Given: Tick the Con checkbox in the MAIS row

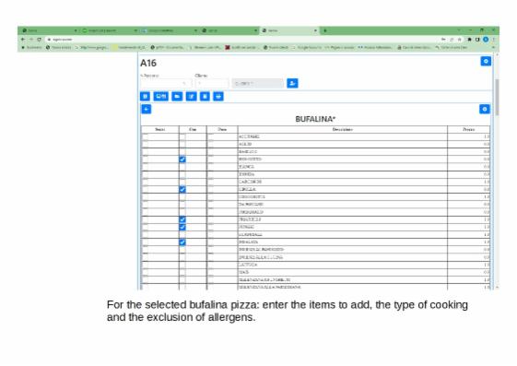Looking at the screenshot, I should [x=182, y=272].
